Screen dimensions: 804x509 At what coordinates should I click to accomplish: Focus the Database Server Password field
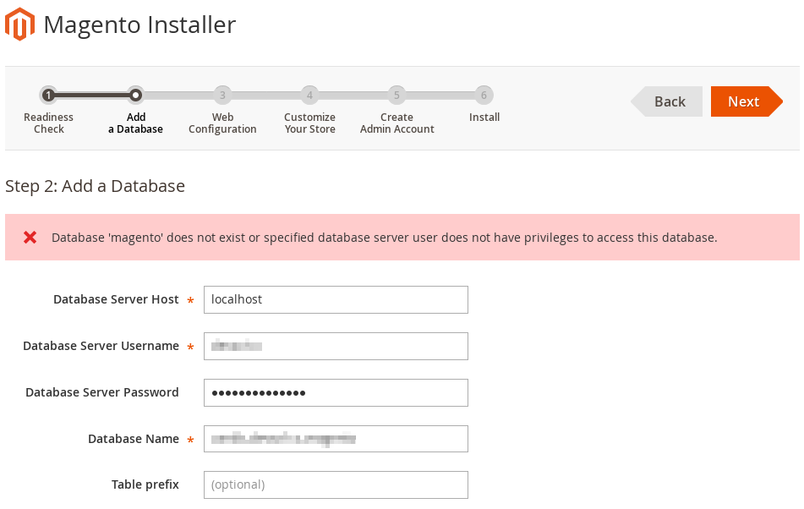336,392
